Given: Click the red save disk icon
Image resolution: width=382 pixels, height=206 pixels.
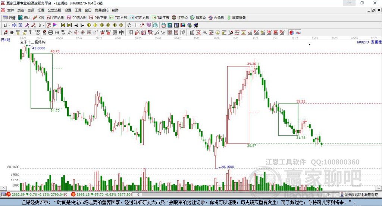Looking at the screenshot, I should pyautogui.click(x=183, y=25).
